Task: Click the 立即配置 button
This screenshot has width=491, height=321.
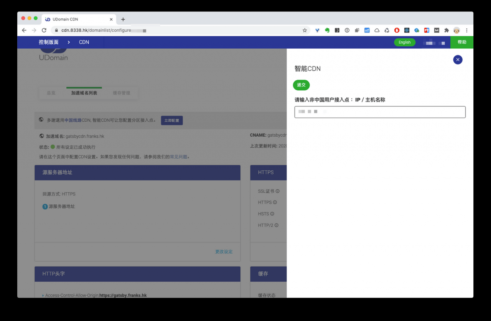Action: 171,120
